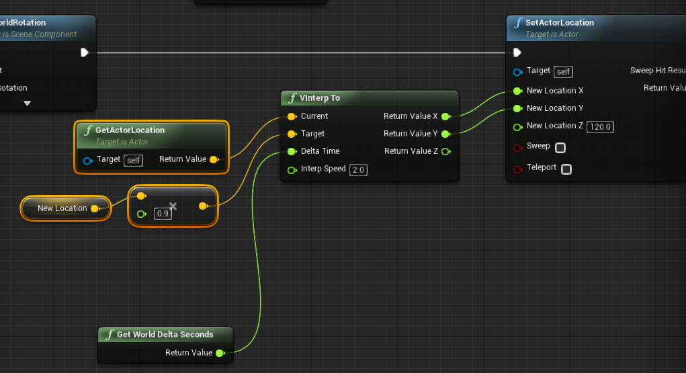The image size is (686, 373).
Task: Click the Delta Time input pin
Action: tap(292, 151)
